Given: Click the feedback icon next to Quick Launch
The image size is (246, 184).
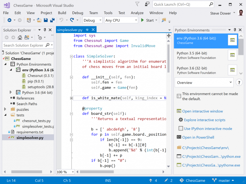Looking at the screenshot, I should [147, 4].
